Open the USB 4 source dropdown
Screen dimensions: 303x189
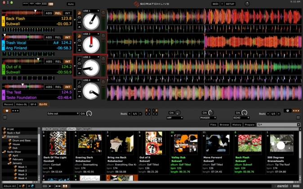click(x=91, y=80)
